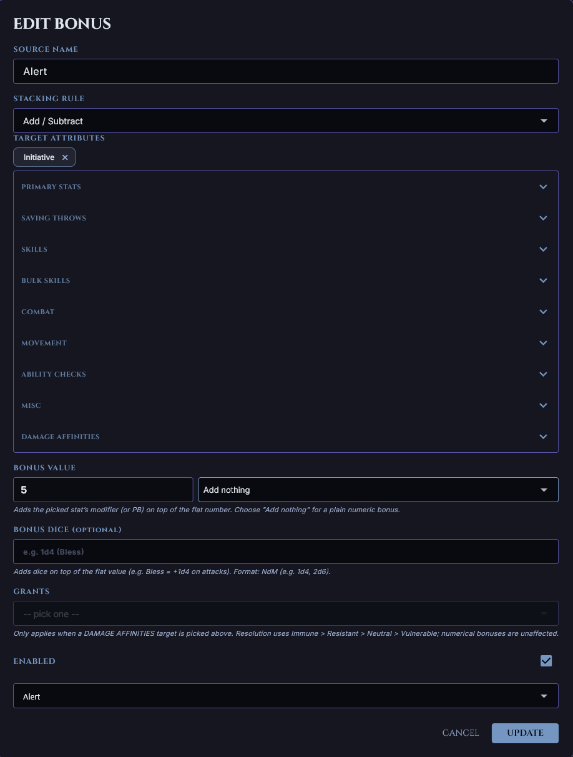Cancel editing the bonus
Screen dimensions: 573x757
pos(461,733)
